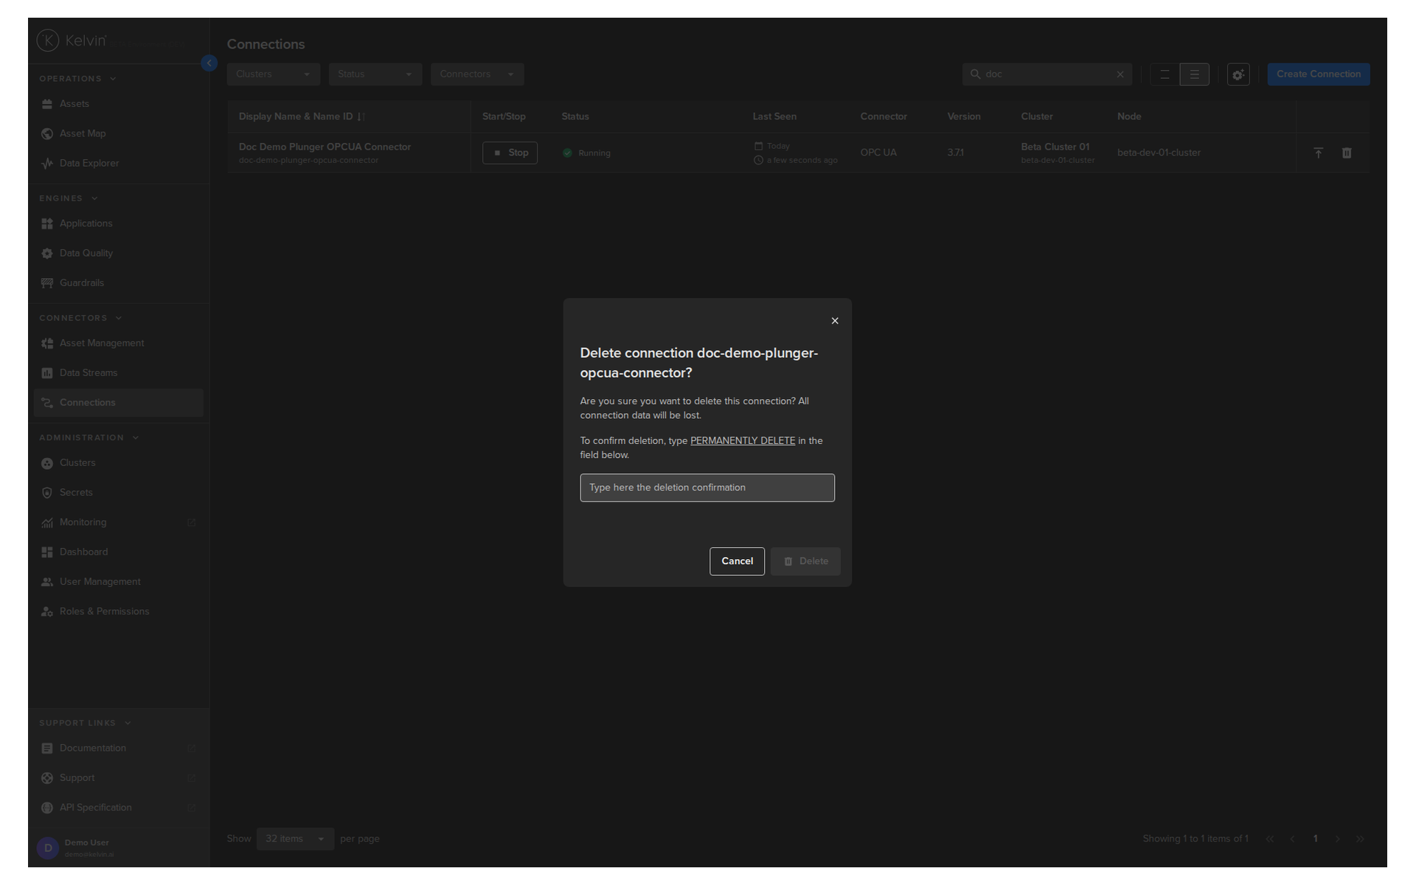The image size is (1416, 885).
Task: Collapse the sidebar with the blue arrow
Action: click(x=209, y=63)
